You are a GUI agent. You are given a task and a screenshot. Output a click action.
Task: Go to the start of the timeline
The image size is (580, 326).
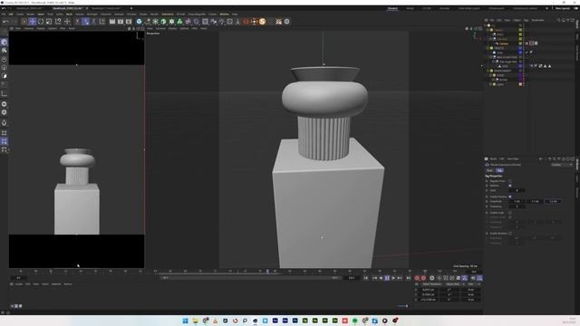[366, 278]
